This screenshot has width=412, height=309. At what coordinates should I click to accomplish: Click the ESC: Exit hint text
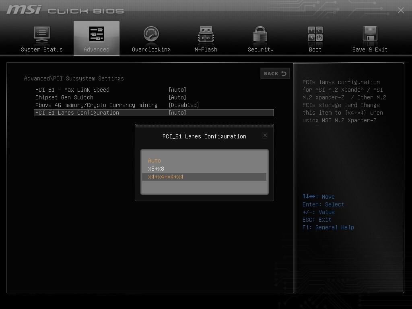pos(317,220)
